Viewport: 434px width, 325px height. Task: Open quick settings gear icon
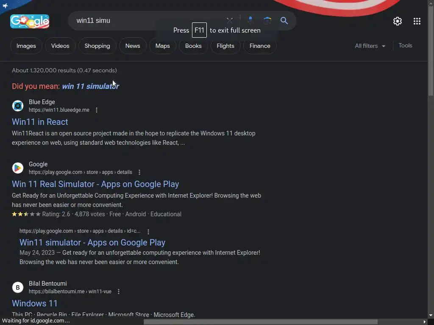point(398,21)
